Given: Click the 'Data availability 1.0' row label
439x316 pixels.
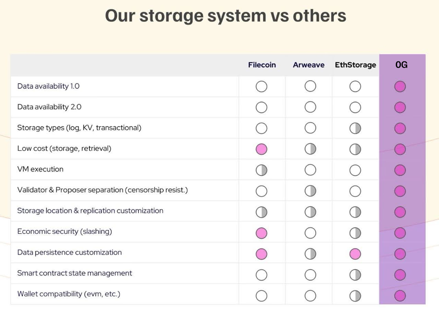Looking at the screenshot, I should (48, 86).
